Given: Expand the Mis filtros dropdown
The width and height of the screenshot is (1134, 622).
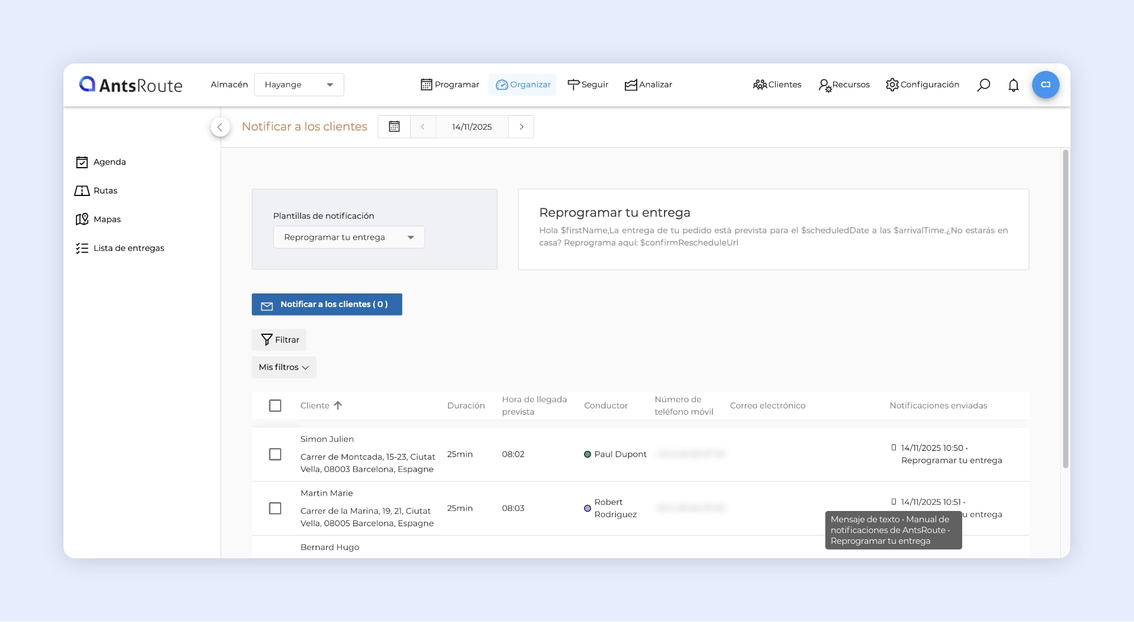Looking at the screenshot, I should pyautogui.click(x=283, y=367).
